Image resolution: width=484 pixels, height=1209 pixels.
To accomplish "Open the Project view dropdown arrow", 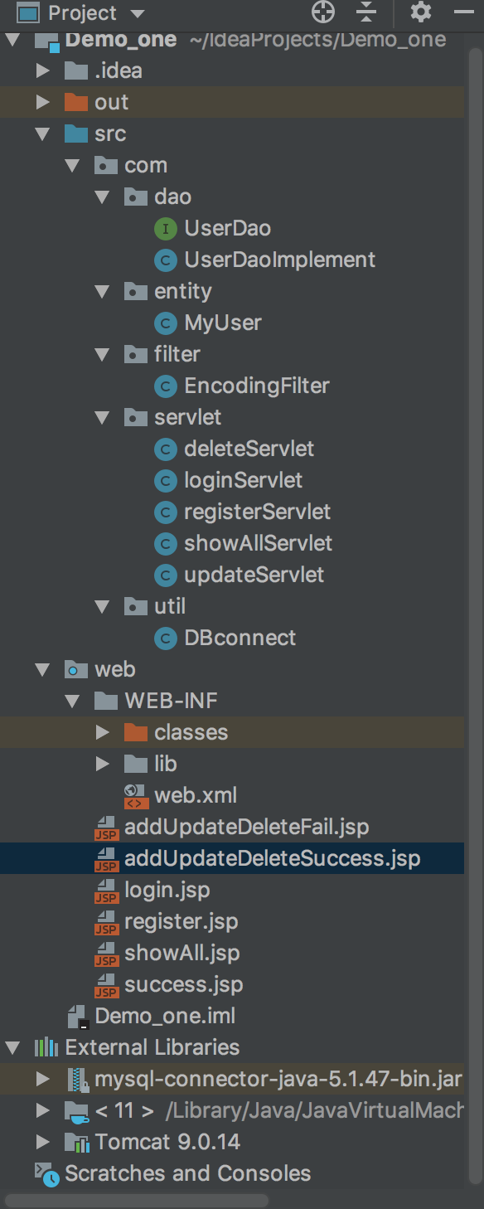I will (138, 14).
